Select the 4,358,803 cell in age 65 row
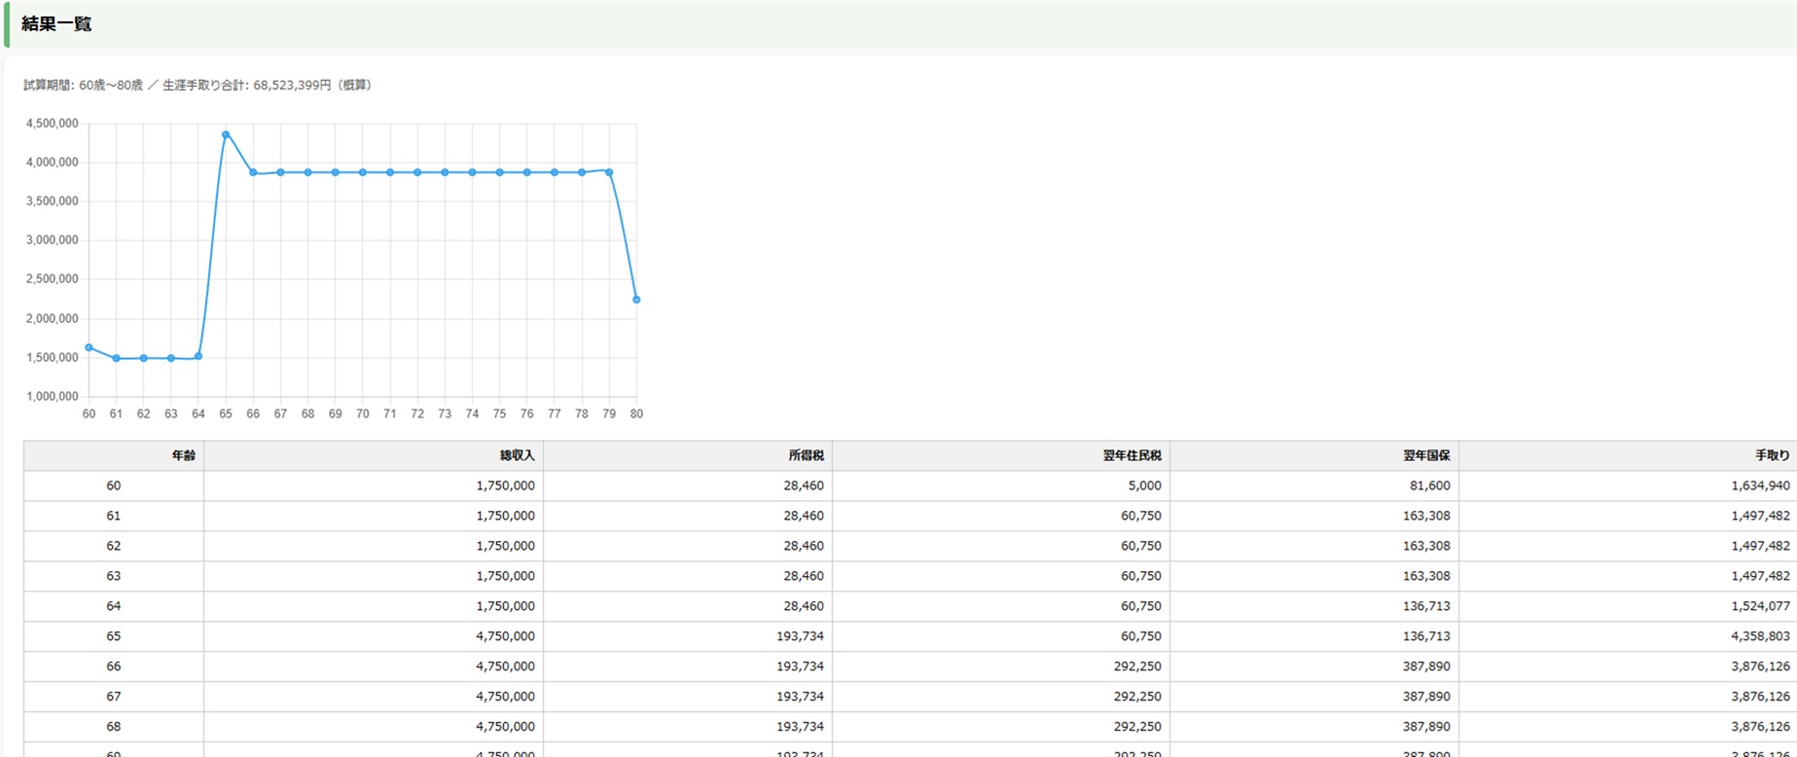 pos(1759,636)
